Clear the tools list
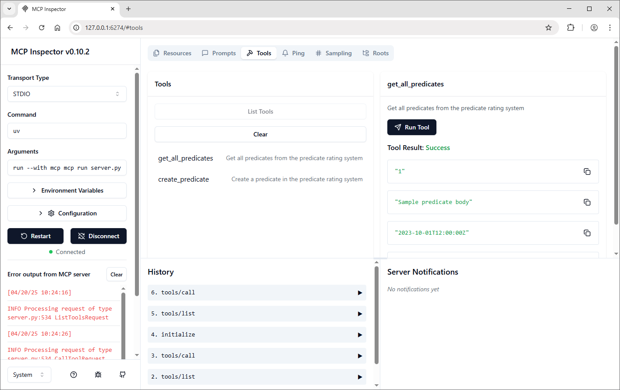Image resolution: width=620 pixels, height=390 pixels. 260,134
